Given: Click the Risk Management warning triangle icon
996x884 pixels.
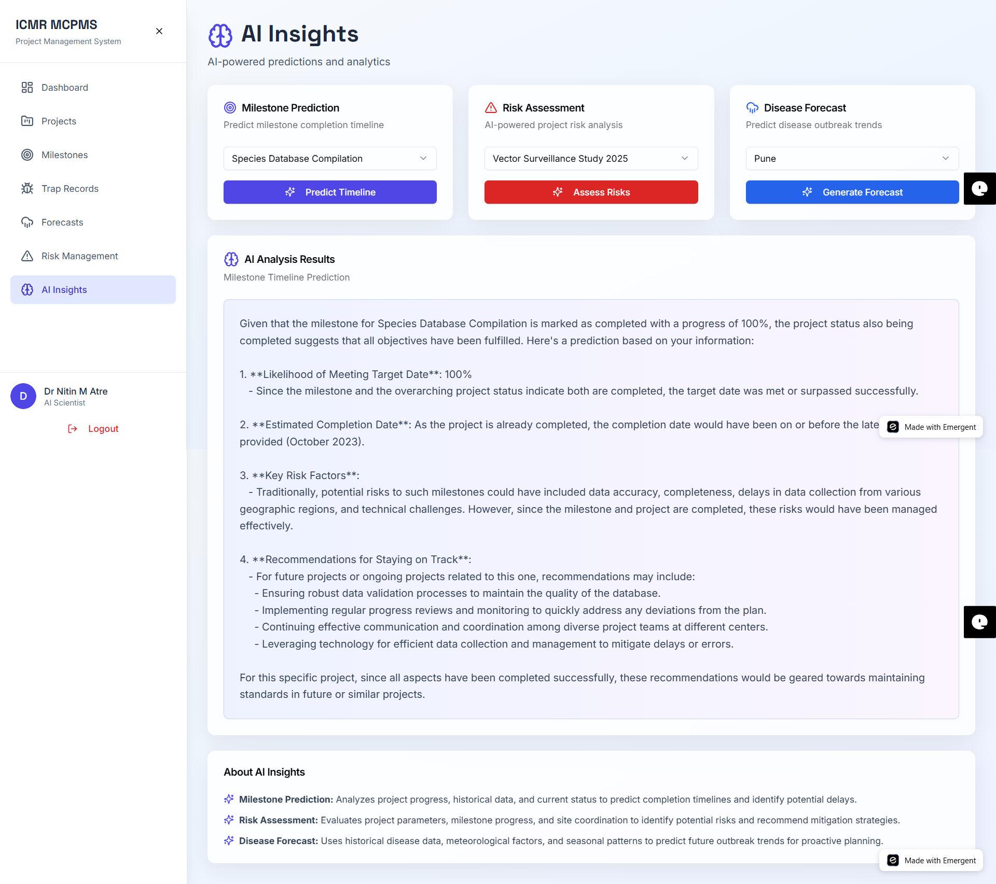Looking at the screenshot, I should [x=27, y=256].
